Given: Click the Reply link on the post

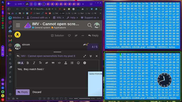Looking at the screenshot, I should pyautogui.click(x=93, y=35).
